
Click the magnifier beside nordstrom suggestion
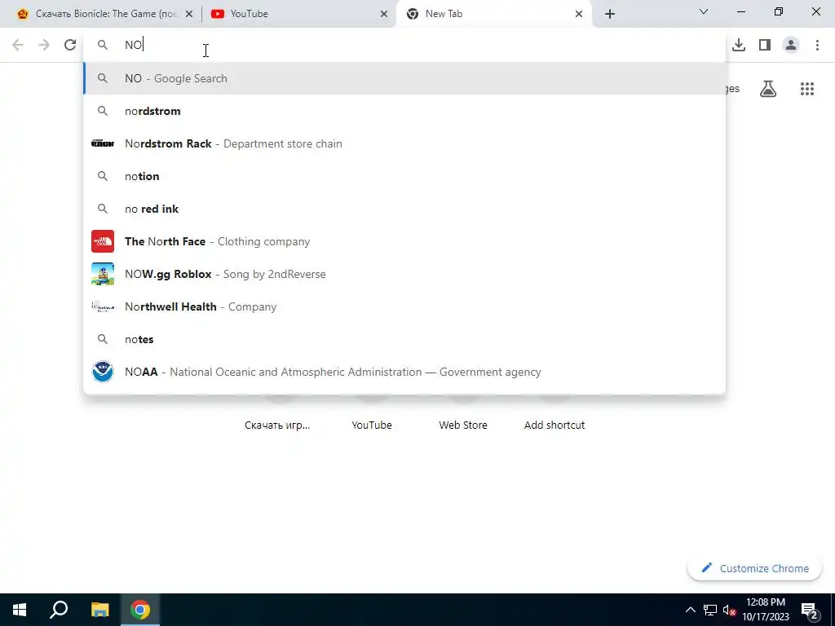coord(102,111)
